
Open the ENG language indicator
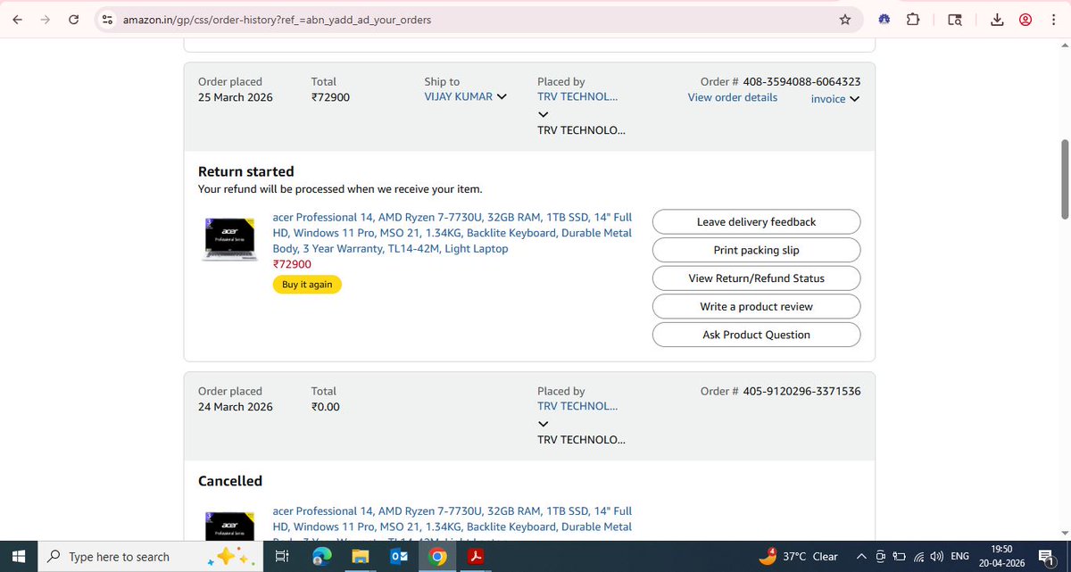point(960,556)
